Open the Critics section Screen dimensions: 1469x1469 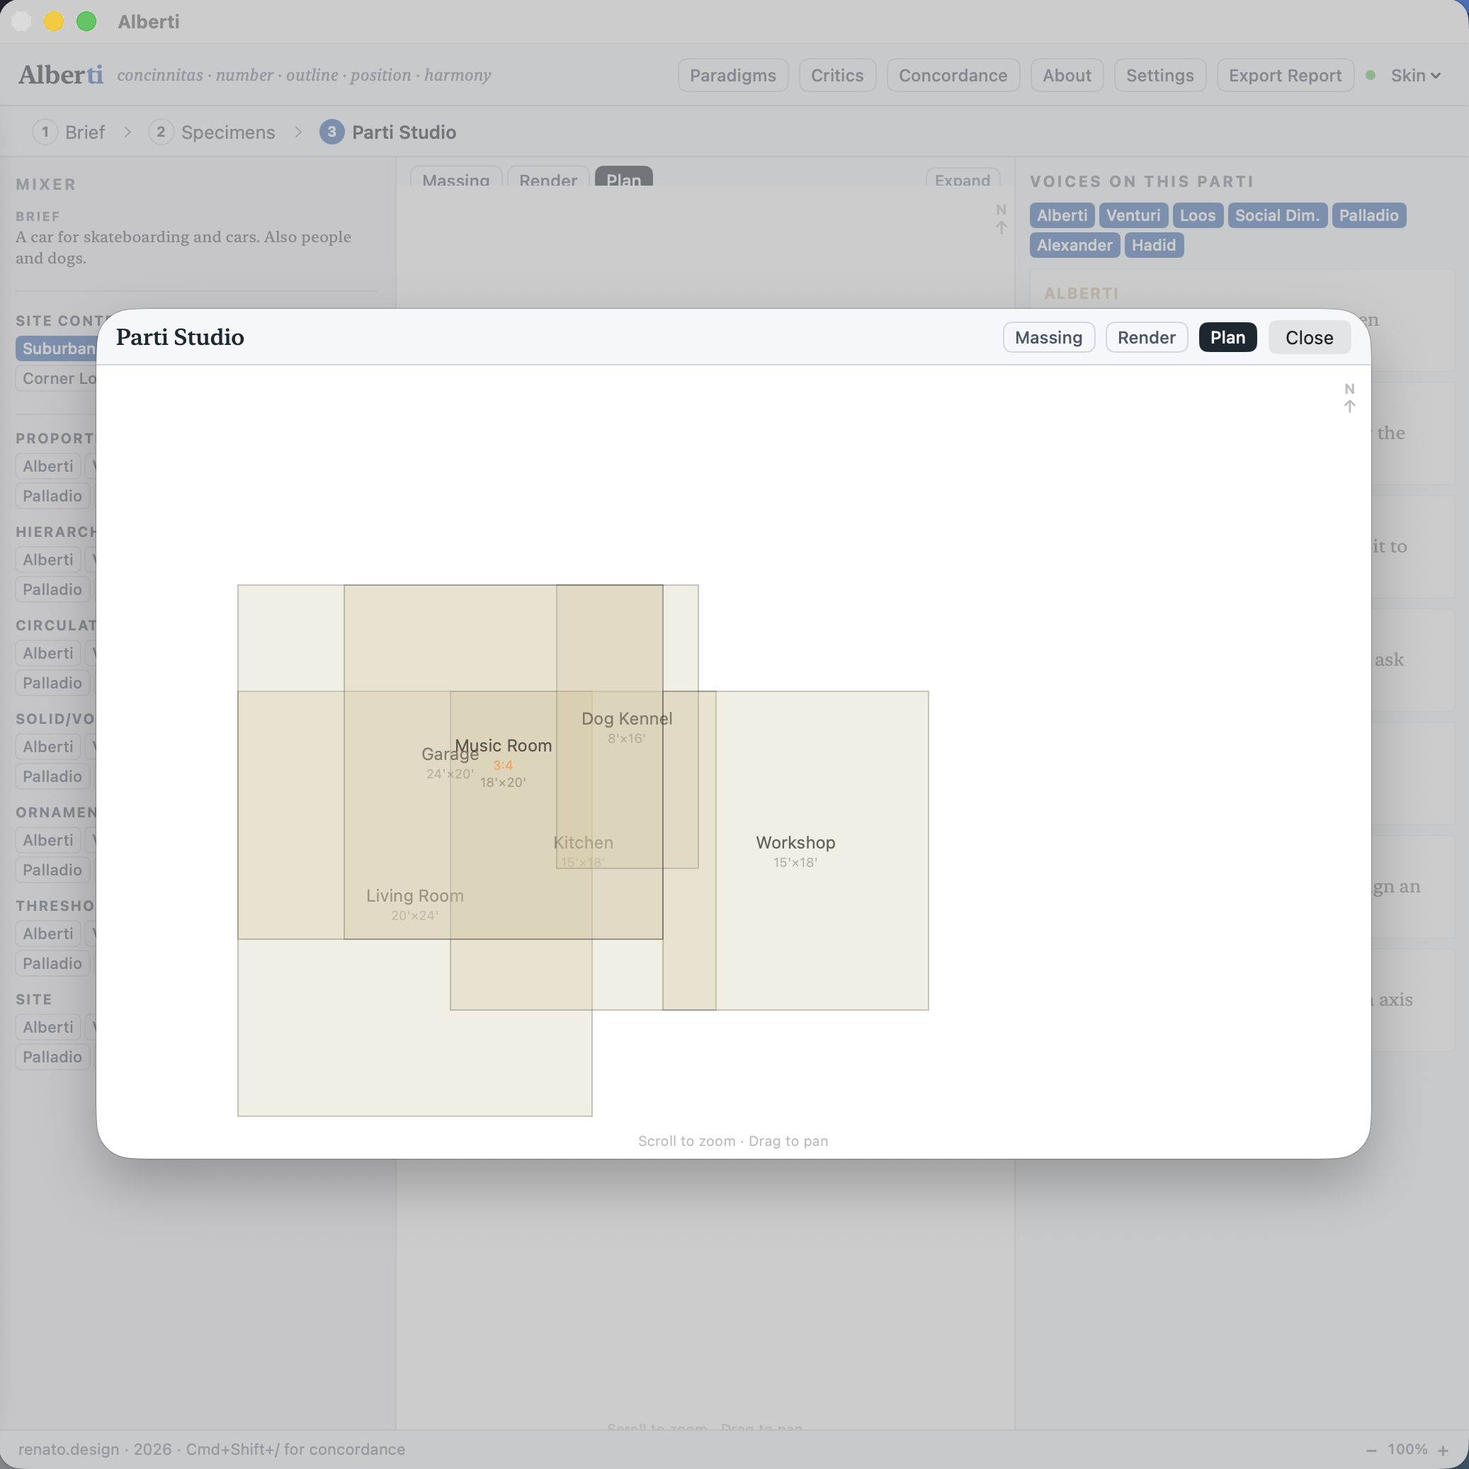[x=837, y=75]
